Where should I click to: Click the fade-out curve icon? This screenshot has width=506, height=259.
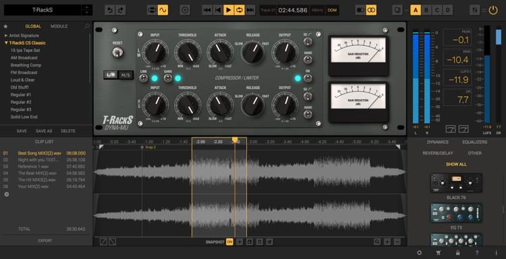112,241
